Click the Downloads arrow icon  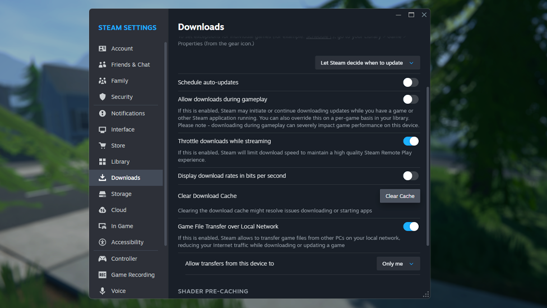(102, 177)
